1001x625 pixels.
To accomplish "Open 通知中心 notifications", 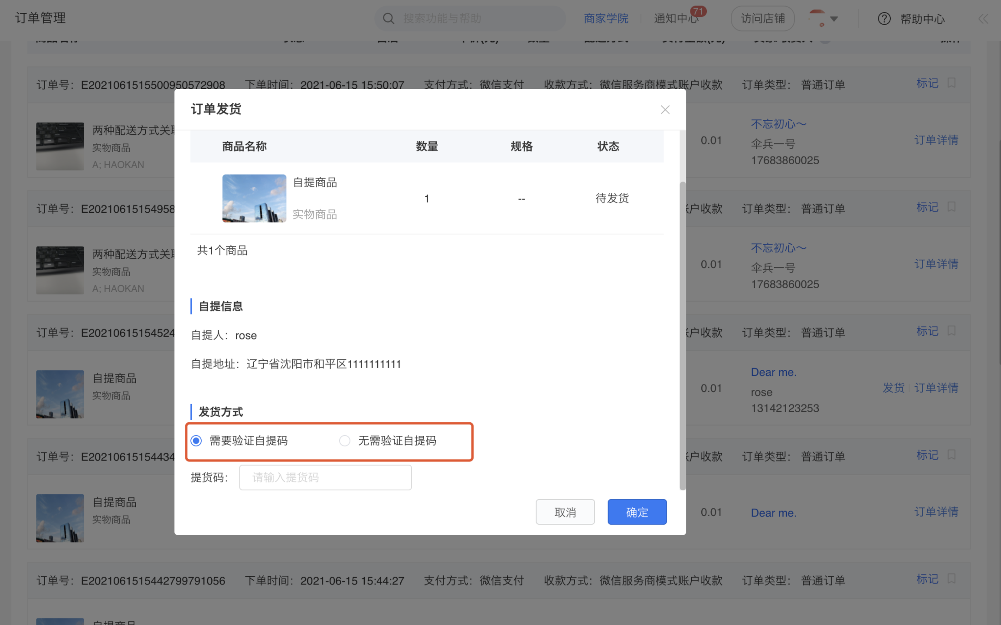I will [x=676, y=19].
